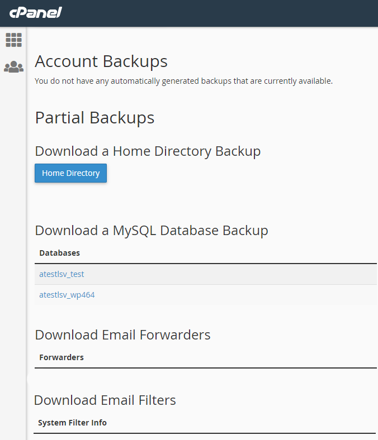Open the Home grid icon in sidebar
378x440 pixels.
13,40
